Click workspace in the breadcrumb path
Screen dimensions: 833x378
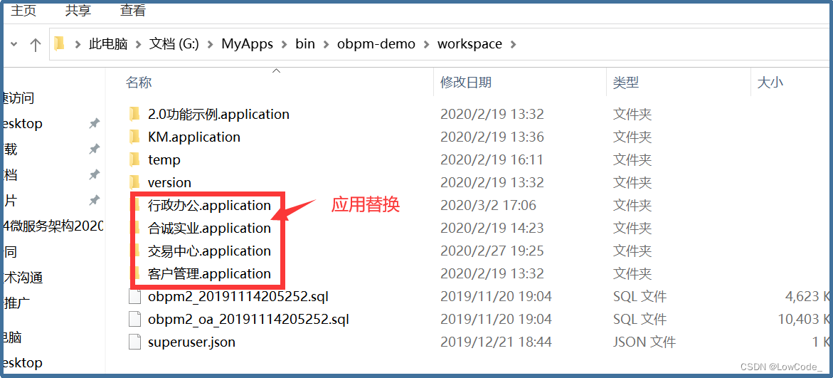(x=469, y=43)
